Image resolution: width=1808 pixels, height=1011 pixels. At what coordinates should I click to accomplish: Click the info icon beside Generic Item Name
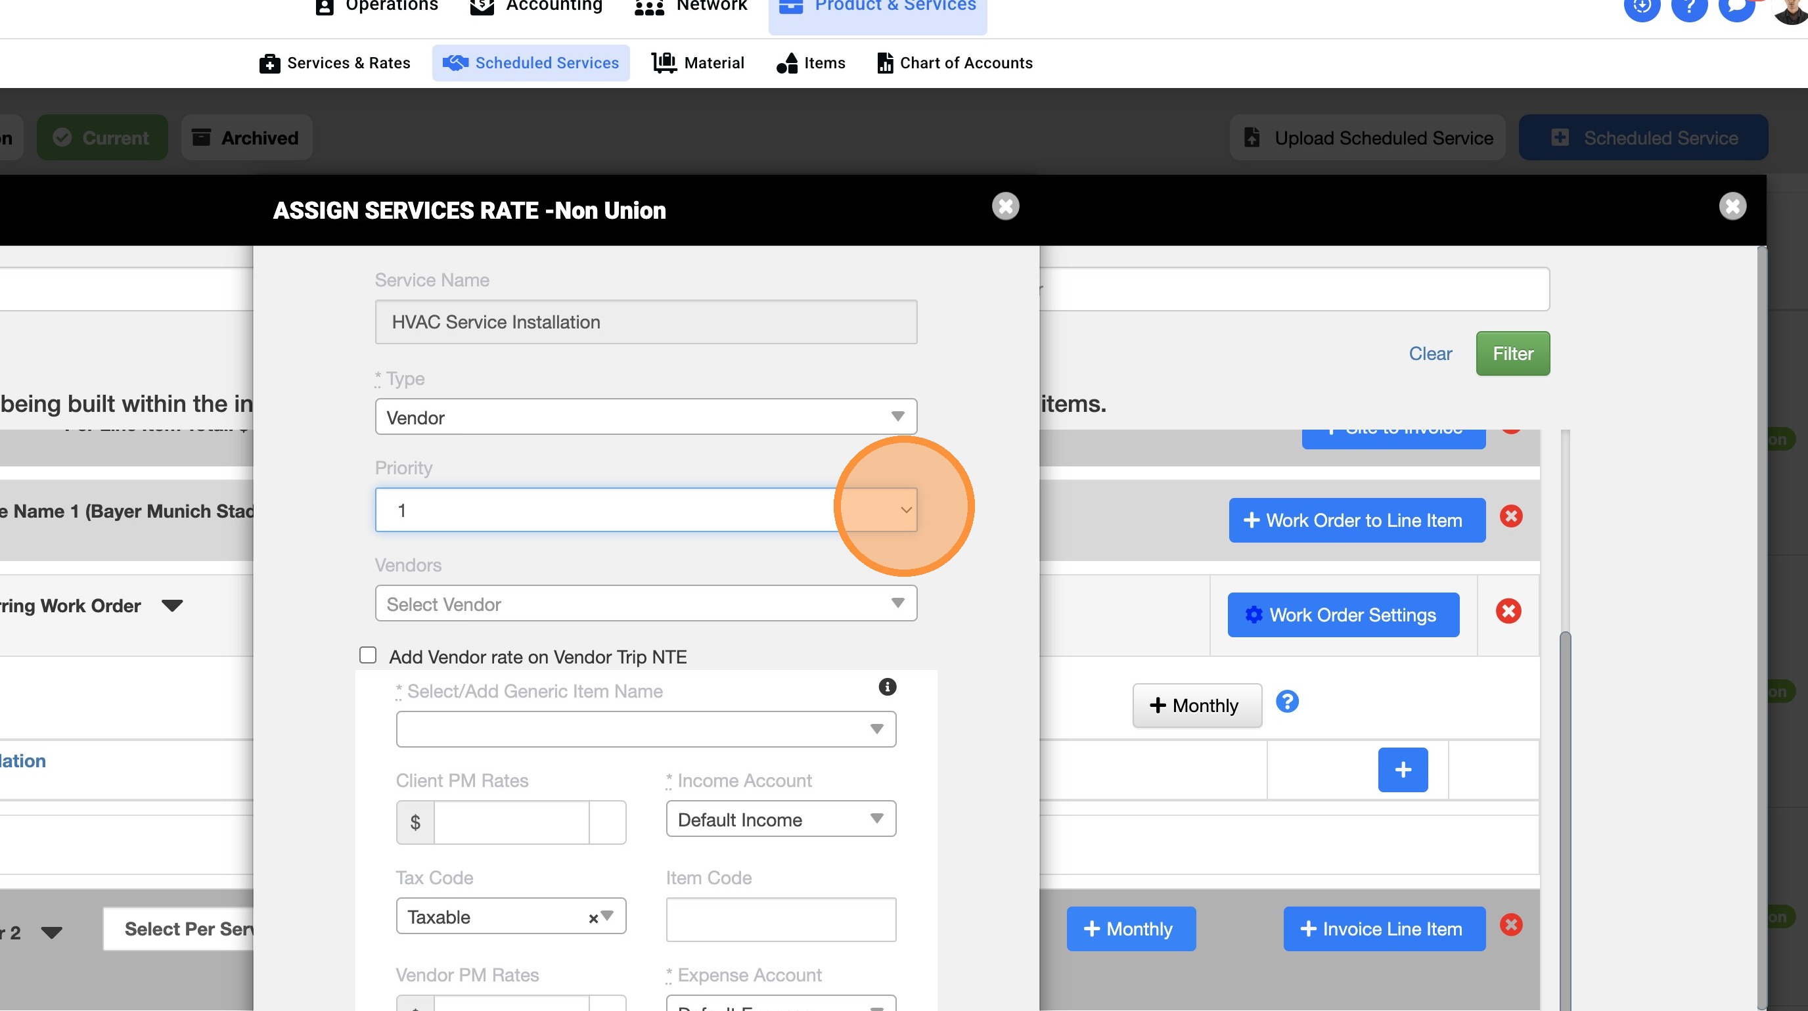pos(887,687)
